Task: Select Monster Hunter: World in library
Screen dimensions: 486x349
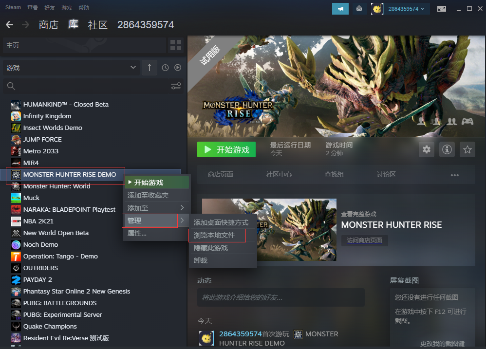Action: pos(56,186)
